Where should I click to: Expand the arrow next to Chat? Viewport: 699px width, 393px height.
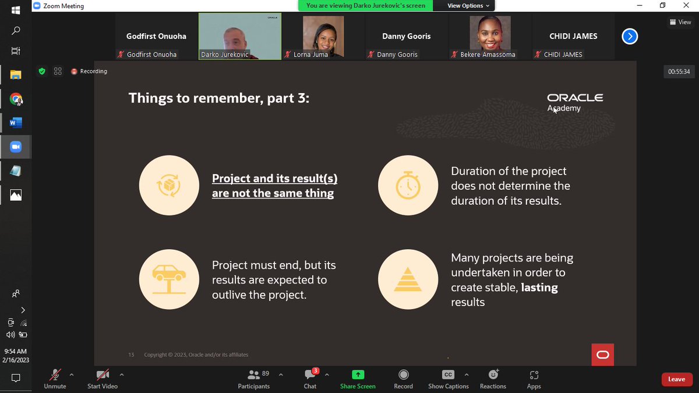(x=327, y=374)
